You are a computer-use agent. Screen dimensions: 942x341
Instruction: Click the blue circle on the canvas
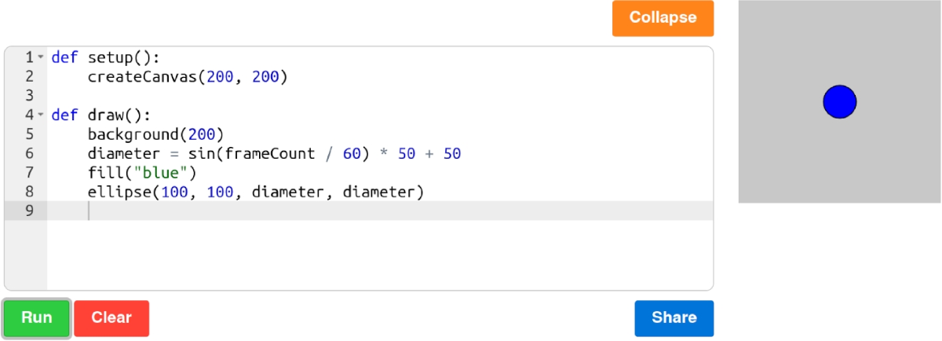tap(839, 101)
